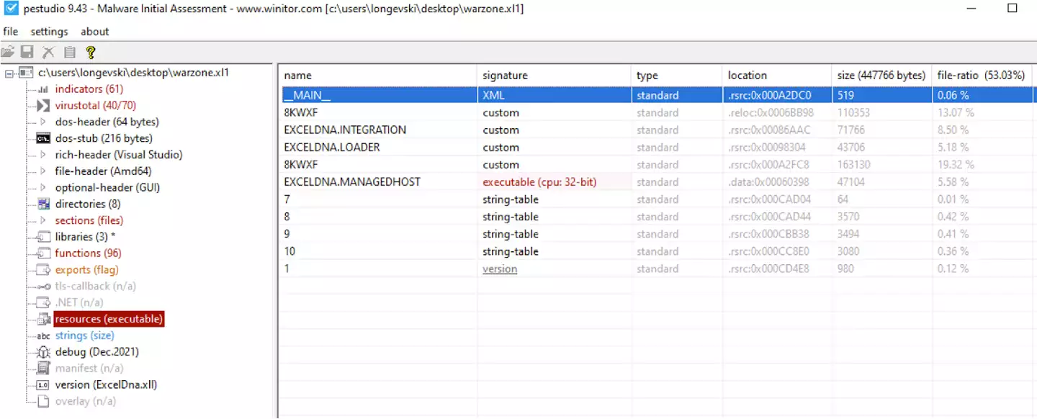Click the root file node icon
The image size is (1037, 419).
pos(26,73)
